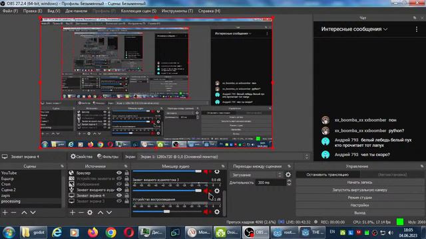Screen dimensions: 426x239
Task: Add a new source with plus icon
Action: pos(73,212)
